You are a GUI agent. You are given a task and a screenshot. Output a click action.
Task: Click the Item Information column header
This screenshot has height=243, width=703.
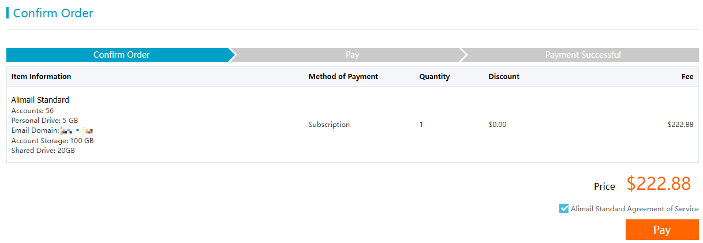[41, 76]
